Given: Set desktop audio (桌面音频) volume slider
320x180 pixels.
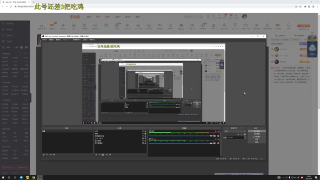Looking at the screenshot, I should [181, 136].
